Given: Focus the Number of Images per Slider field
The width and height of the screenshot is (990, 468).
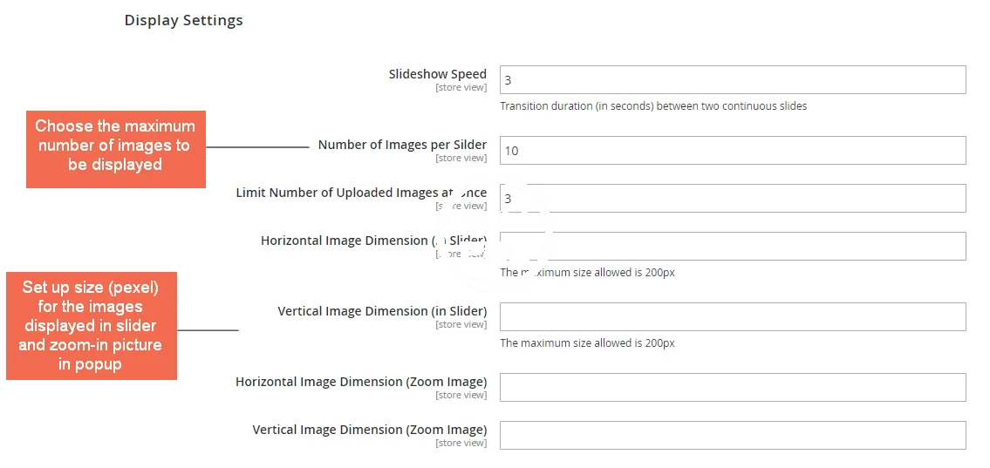Looking at the screenshot, I should click(732, 151).
